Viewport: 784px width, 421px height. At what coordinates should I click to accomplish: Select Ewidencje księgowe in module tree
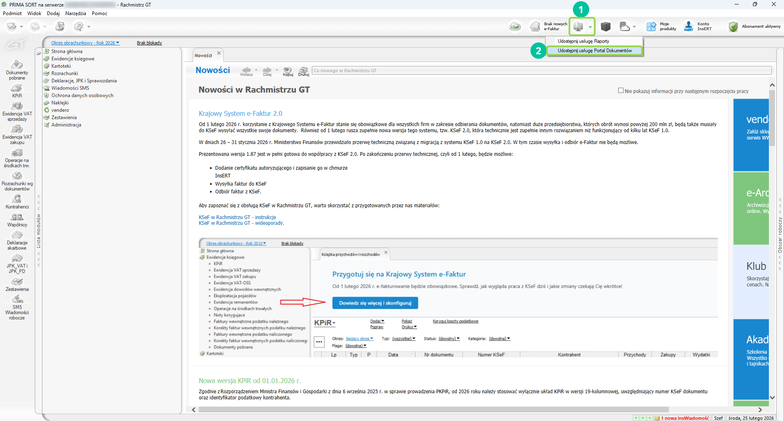tap(73, 59)
